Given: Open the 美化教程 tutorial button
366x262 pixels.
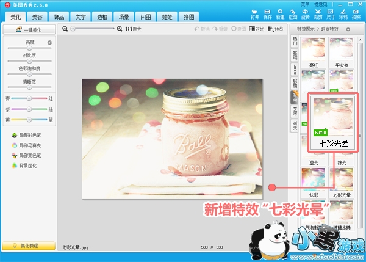Looking at the screenshot, I should click(x=29, y=246).
